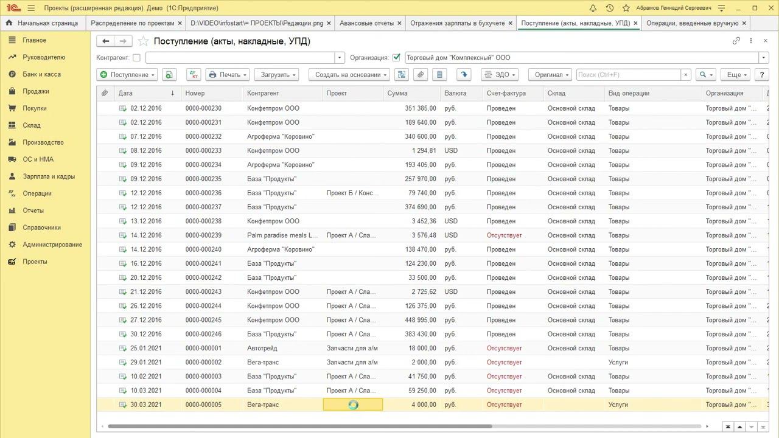Switch to the Авансовые отчеты tab
The height and width of the screenshot is (438, 779).
tap(366, 23)
